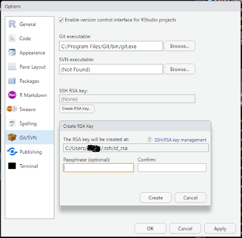This screenshot has width=242, height=238.
Task: Click the 'Git executable:' label
Action: pyautogui.click(x=75, y=36)
